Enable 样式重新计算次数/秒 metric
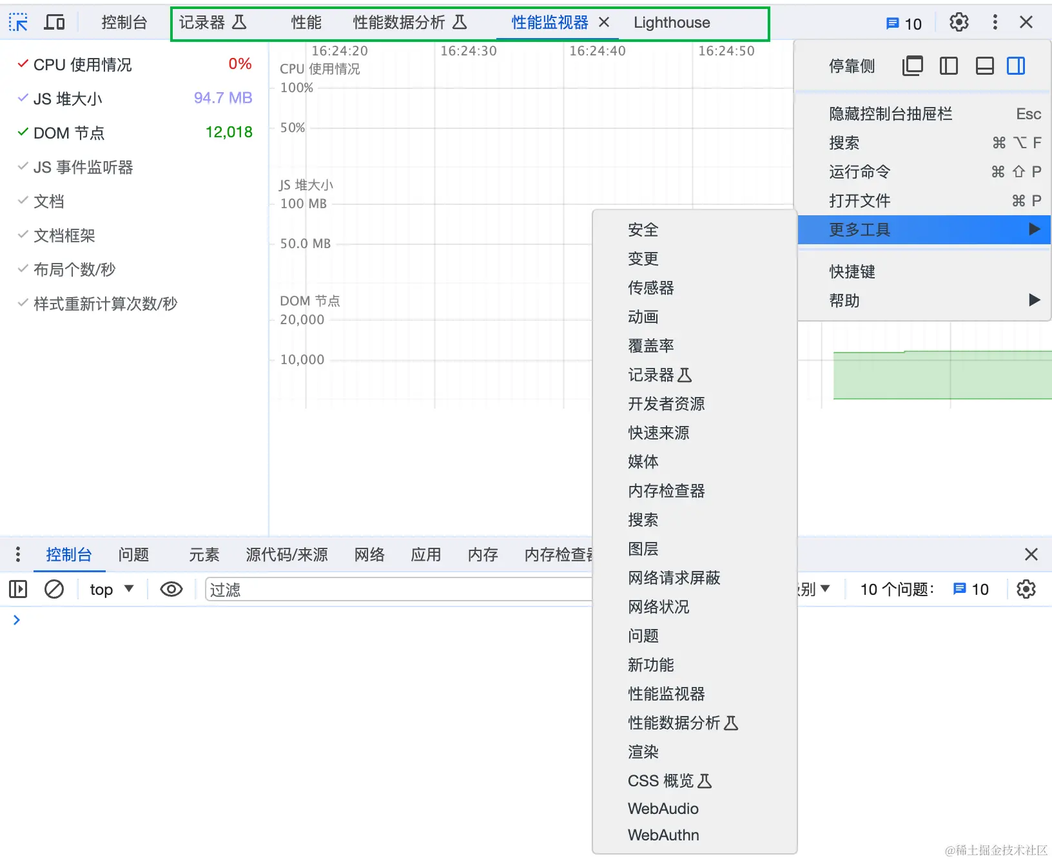 point(23,303)
